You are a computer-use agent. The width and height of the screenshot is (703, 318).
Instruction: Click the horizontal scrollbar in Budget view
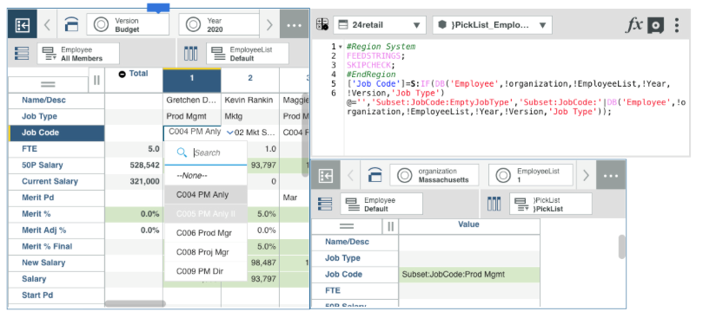[135, 303]
